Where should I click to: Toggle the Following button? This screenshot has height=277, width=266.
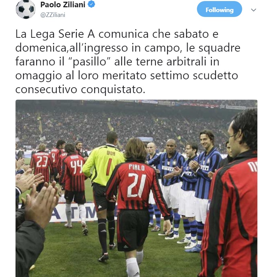pos(219,9)
